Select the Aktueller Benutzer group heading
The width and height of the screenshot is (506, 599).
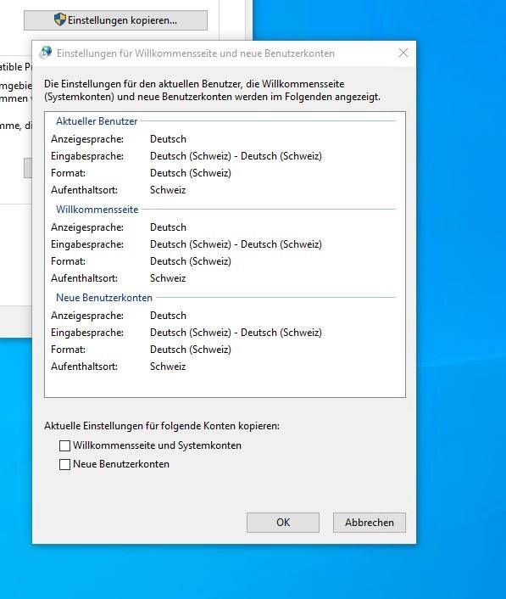click(x=97, y=121)
